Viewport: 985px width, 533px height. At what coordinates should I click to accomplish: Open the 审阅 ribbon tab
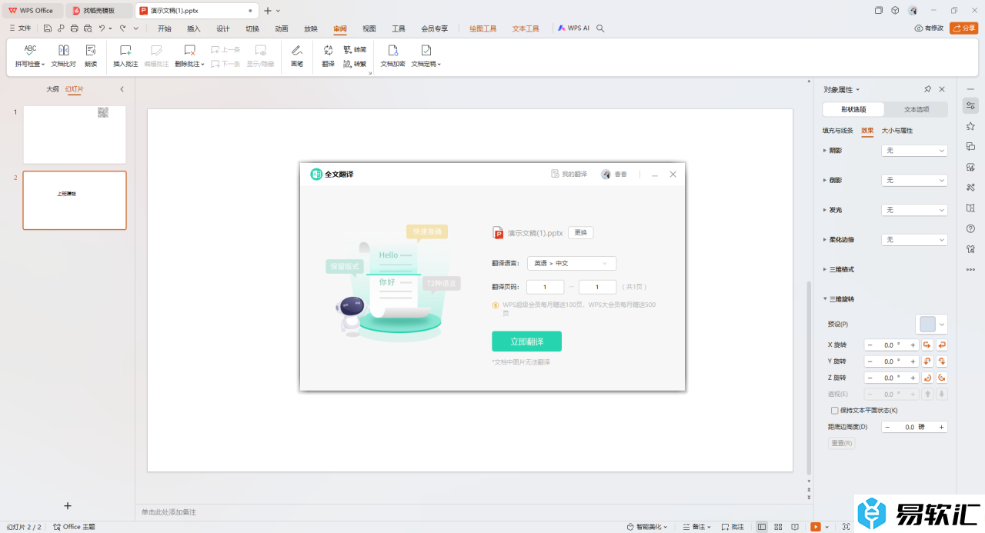[340, 28]
